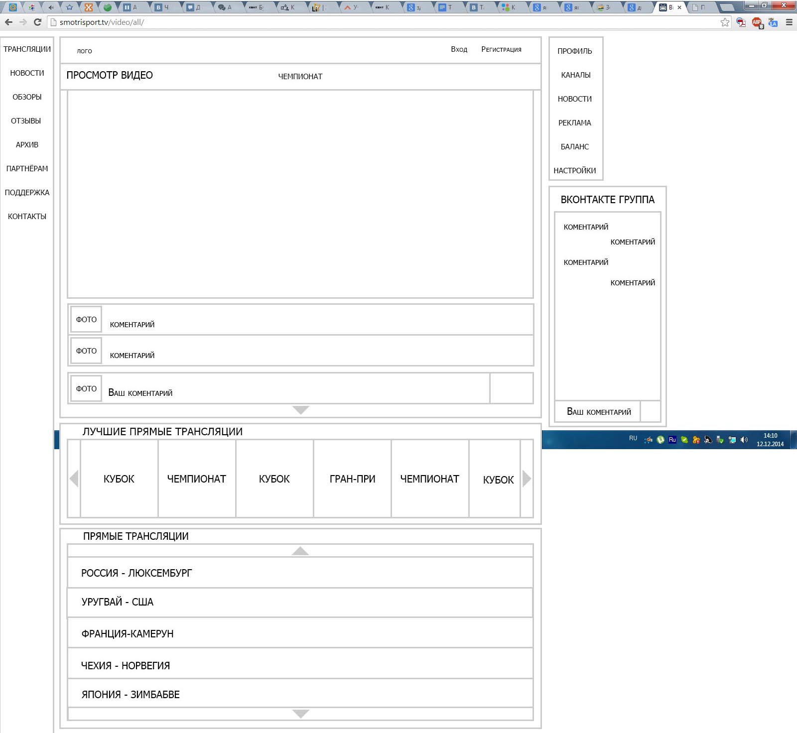The image size is (797, 733).
Task: Click the large video player area
Action: pos(300,194)
